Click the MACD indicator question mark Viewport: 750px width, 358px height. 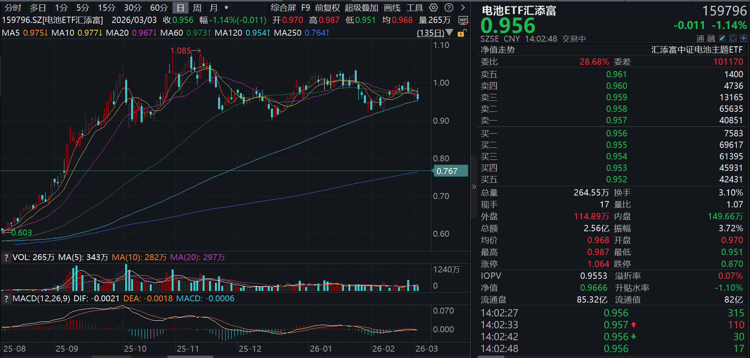tap(6, 299)
